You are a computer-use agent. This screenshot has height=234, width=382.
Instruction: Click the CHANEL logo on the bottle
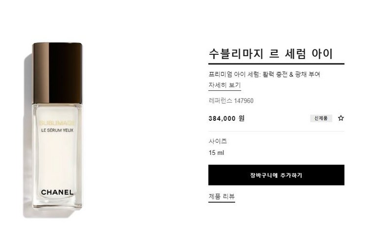coord(57,192)
